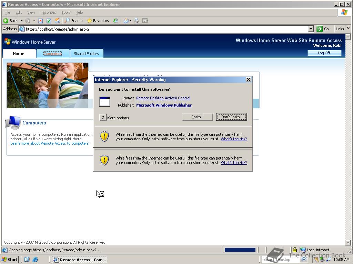Click the Windows Home Server logo
This screenshot has height=264, width=353.
(x=30, y=42)
